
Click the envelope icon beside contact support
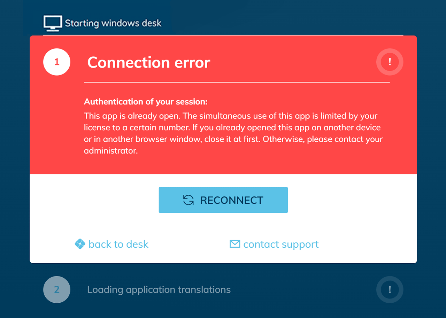click(234, 244)
